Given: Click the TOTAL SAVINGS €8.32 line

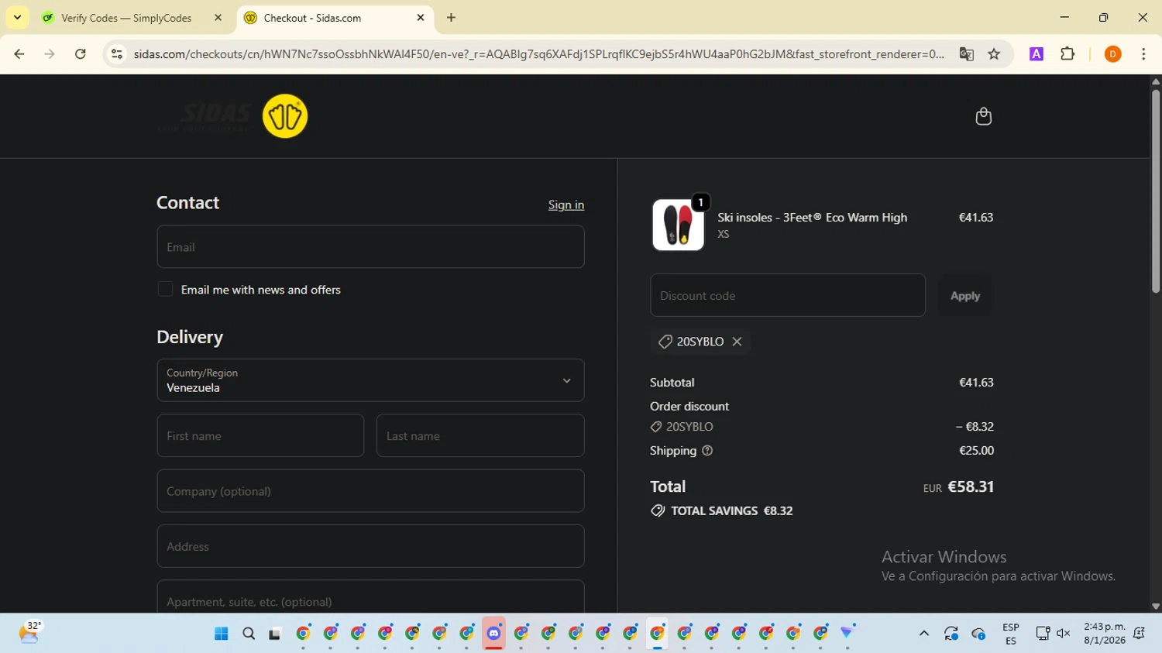Looking at the screenshot, I should coord(721,511).
